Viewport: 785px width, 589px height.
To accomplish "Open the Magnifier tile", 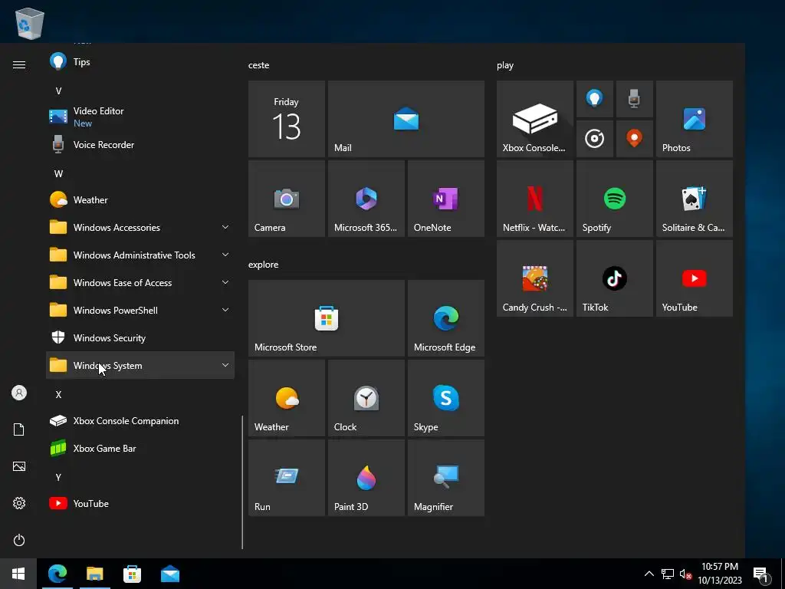I will coord(446,478).
